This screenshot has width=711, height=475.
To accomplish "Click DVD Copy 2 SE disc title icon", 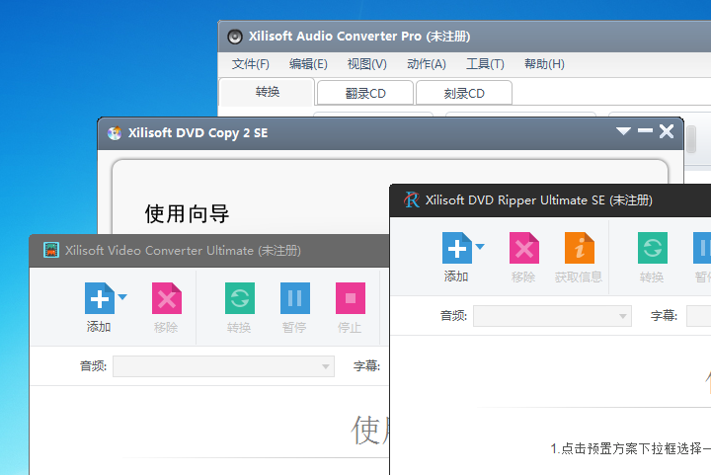I will 115,132.
